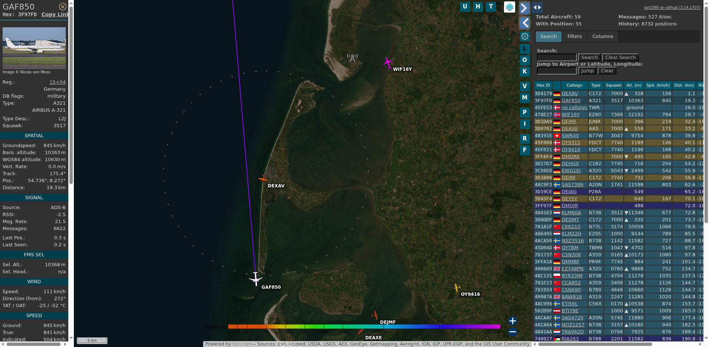Click the Clear button next to Jump
The image size is (709, 347).
607,71
